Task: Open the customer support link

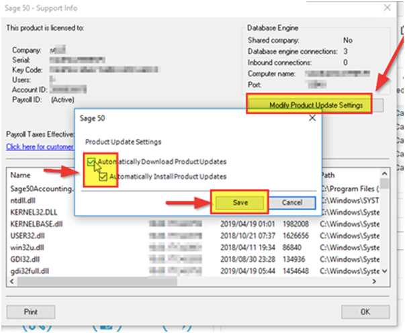Action: tap(40, 147)
